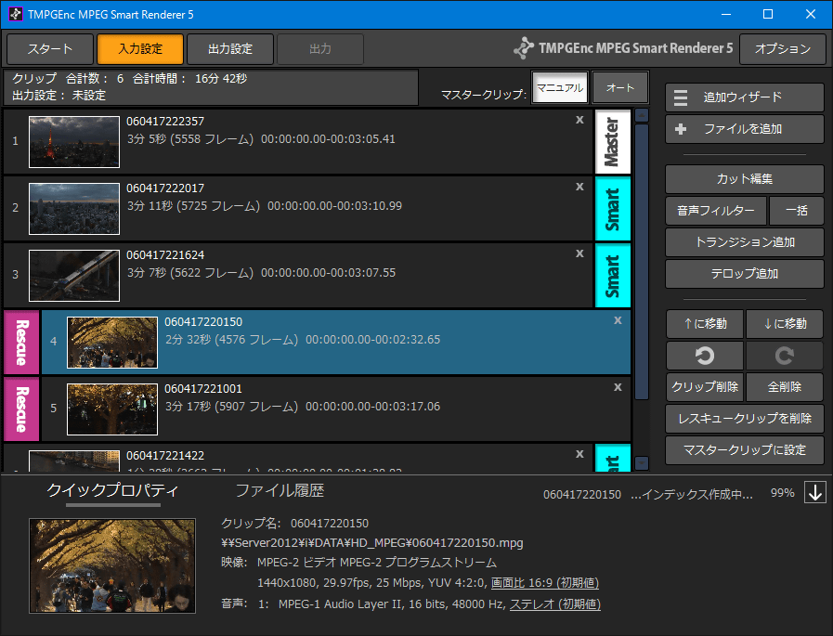Change aspect via 画面比 16:9 (初期値) link
The image size is (833, 636).
[x=544, y=583]
